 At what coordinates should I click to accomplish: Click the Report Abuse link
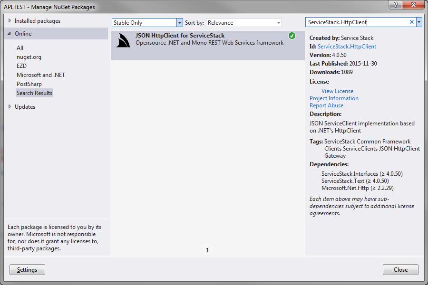(x=326, y=105)
